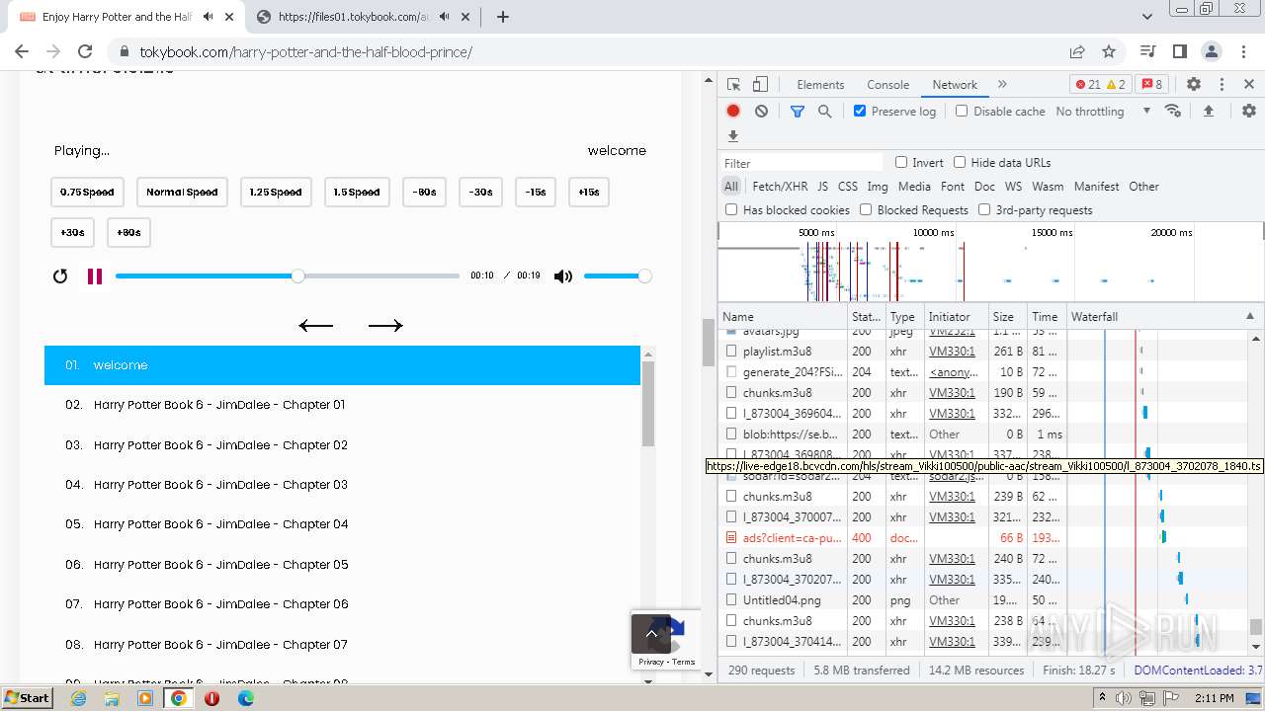Click the scroll-to-top arrow button

651,634
